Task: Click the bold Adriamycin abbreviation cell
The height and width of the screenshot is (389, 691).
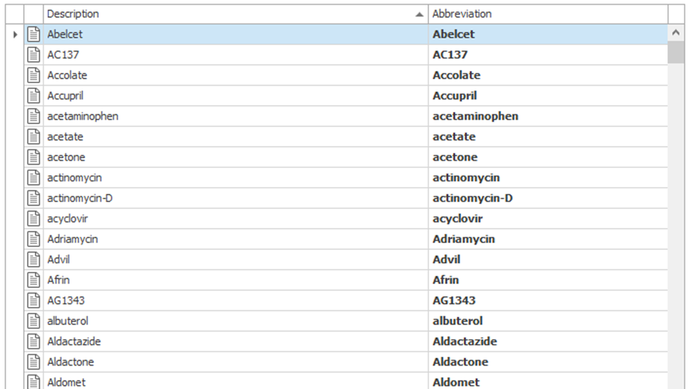Action: pyautogui.click(x=548, y=239)
